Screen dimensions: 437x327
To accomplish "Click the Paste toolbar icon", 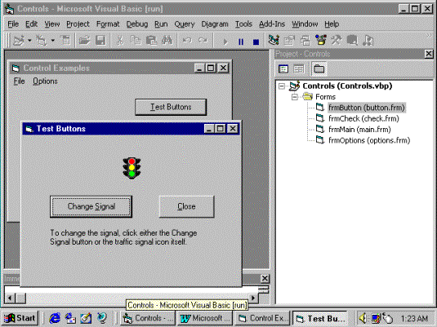I will (151, 41).
